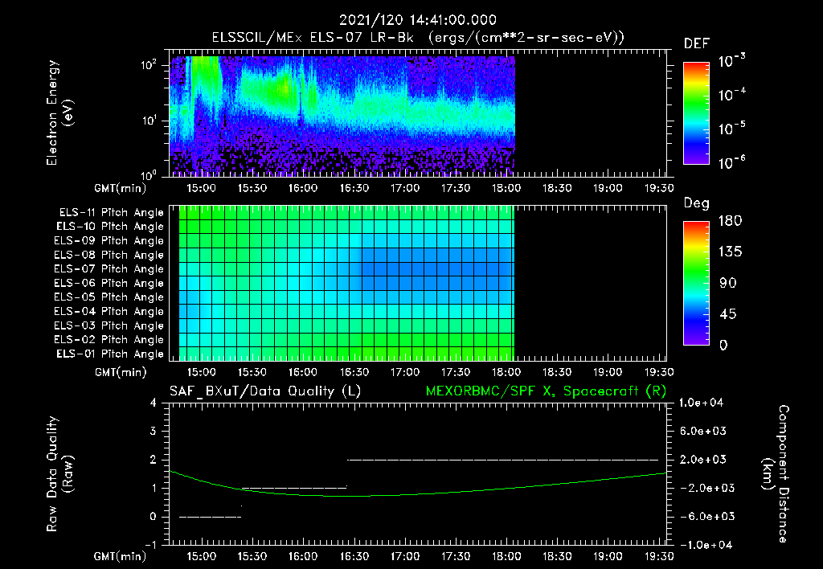823x569 pixels.
Task: Click the 10^0 energy axis tick label
Action: 149,174
